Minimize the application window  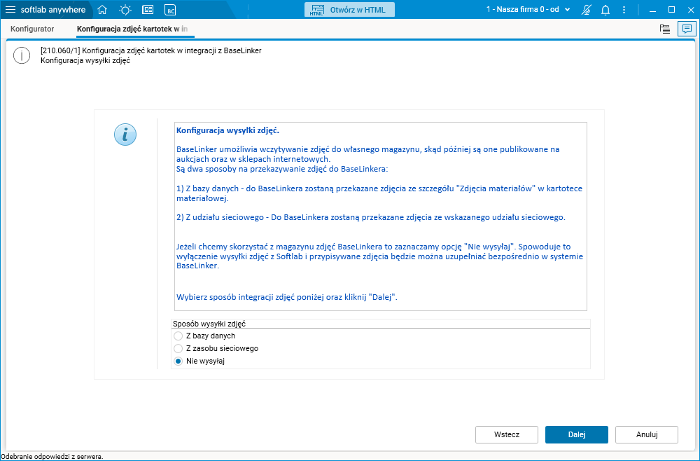pyautogui.click(x=652, y=10)
